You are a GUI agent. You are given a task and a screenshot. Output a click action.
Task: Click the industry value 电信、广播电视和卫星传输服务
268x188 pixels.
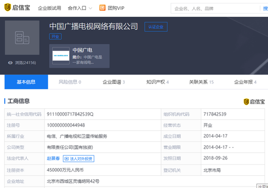[x=77, y=136]
